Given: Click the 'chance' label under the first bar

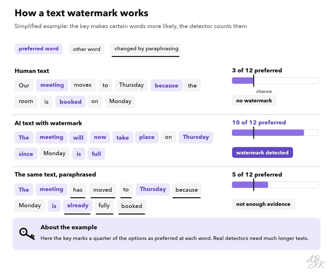Looking at the screenshot, I should coord(264,91).
